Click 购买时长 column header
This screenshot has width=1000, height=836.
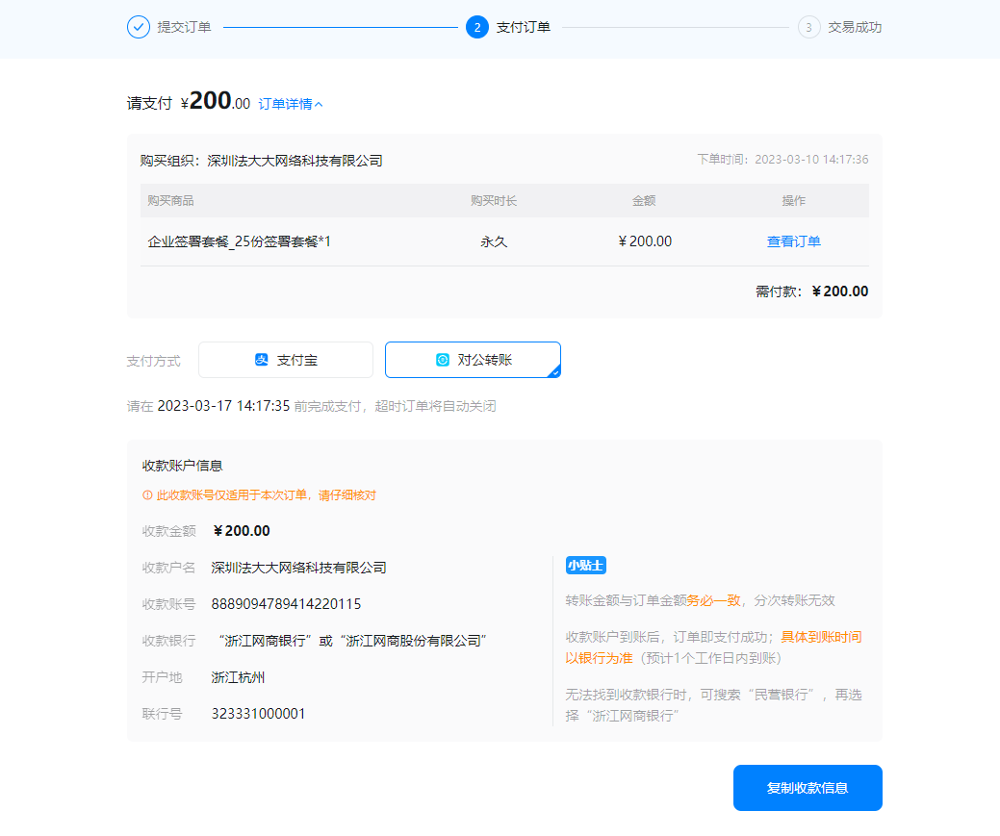point(494,201)
